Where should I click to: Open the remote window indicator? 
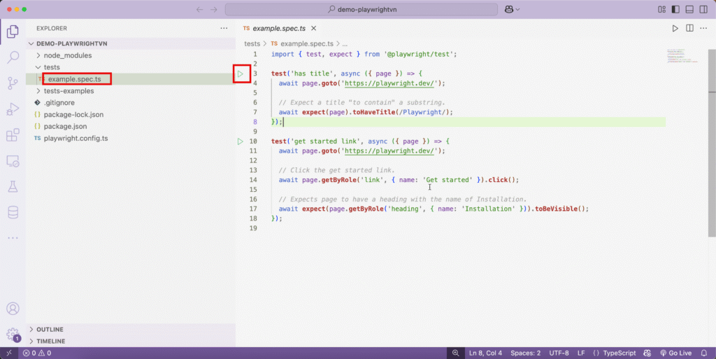coord(9,353)
